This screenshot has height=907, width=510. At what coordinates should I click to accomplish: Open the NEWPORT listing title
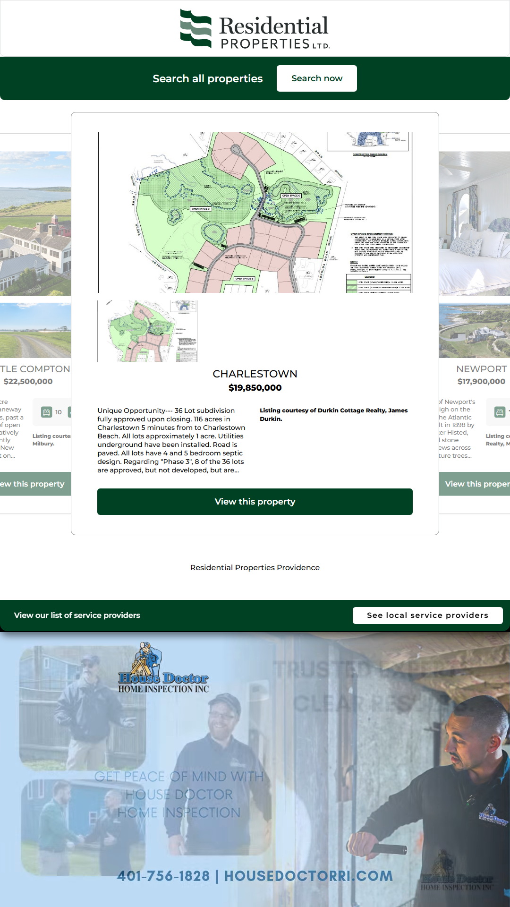pos(481,369)
